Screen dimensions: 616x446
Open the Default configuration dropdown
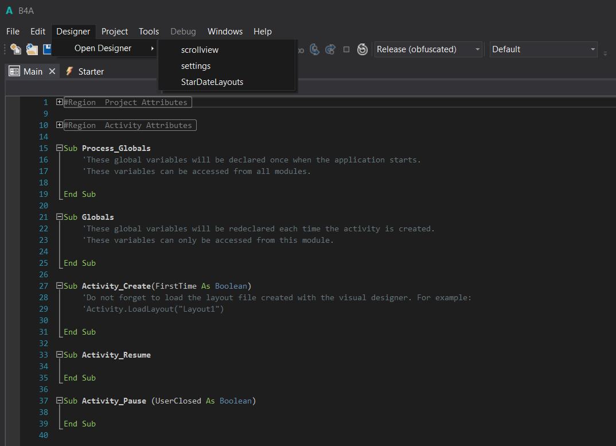coord(543,49)
